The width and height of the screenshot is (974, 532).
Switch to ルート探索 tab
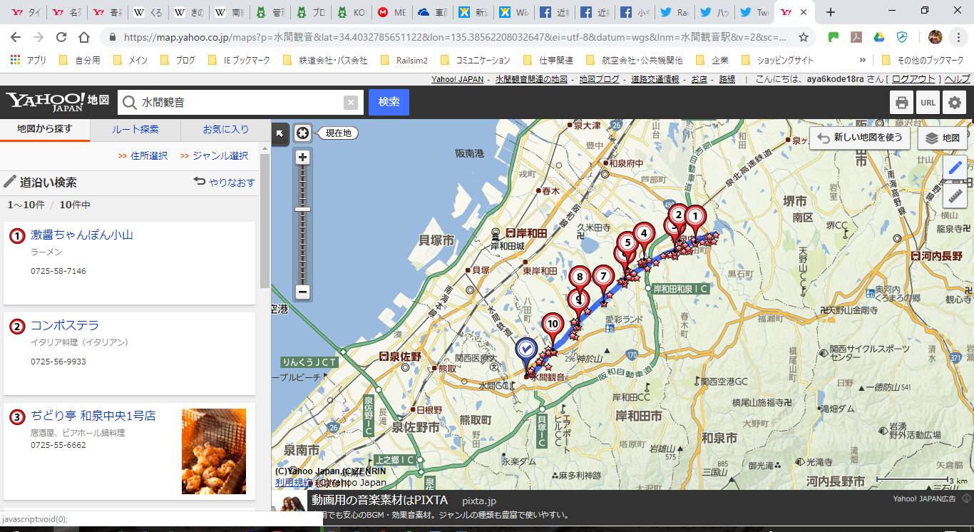(135, 130)
